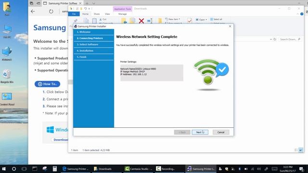Viewport: 308px width, 173px height.
Task: Open the New item dropdown in ribbon
Action: (x=173, y=19)
